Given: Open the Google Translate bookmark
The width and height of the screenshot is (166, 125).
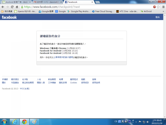Looking at the screenshot, I should pyautogui.click(x=46, y=11).
